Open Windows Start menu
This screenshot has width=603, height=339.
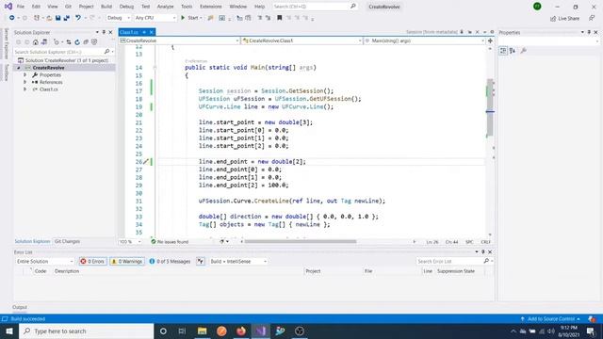pyautogui.click(x=9, y=331)
